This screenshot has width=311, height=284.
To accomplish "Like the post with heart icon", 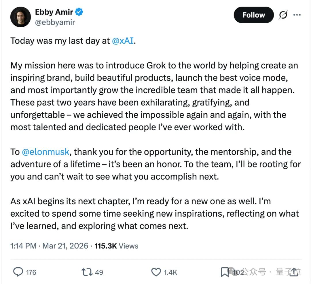I will 156,272.
